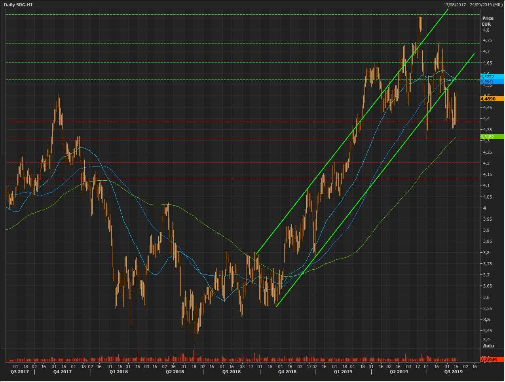505x382 pixels.
Task: Click the 4,15 price axis value
Action: pos(487,174)
